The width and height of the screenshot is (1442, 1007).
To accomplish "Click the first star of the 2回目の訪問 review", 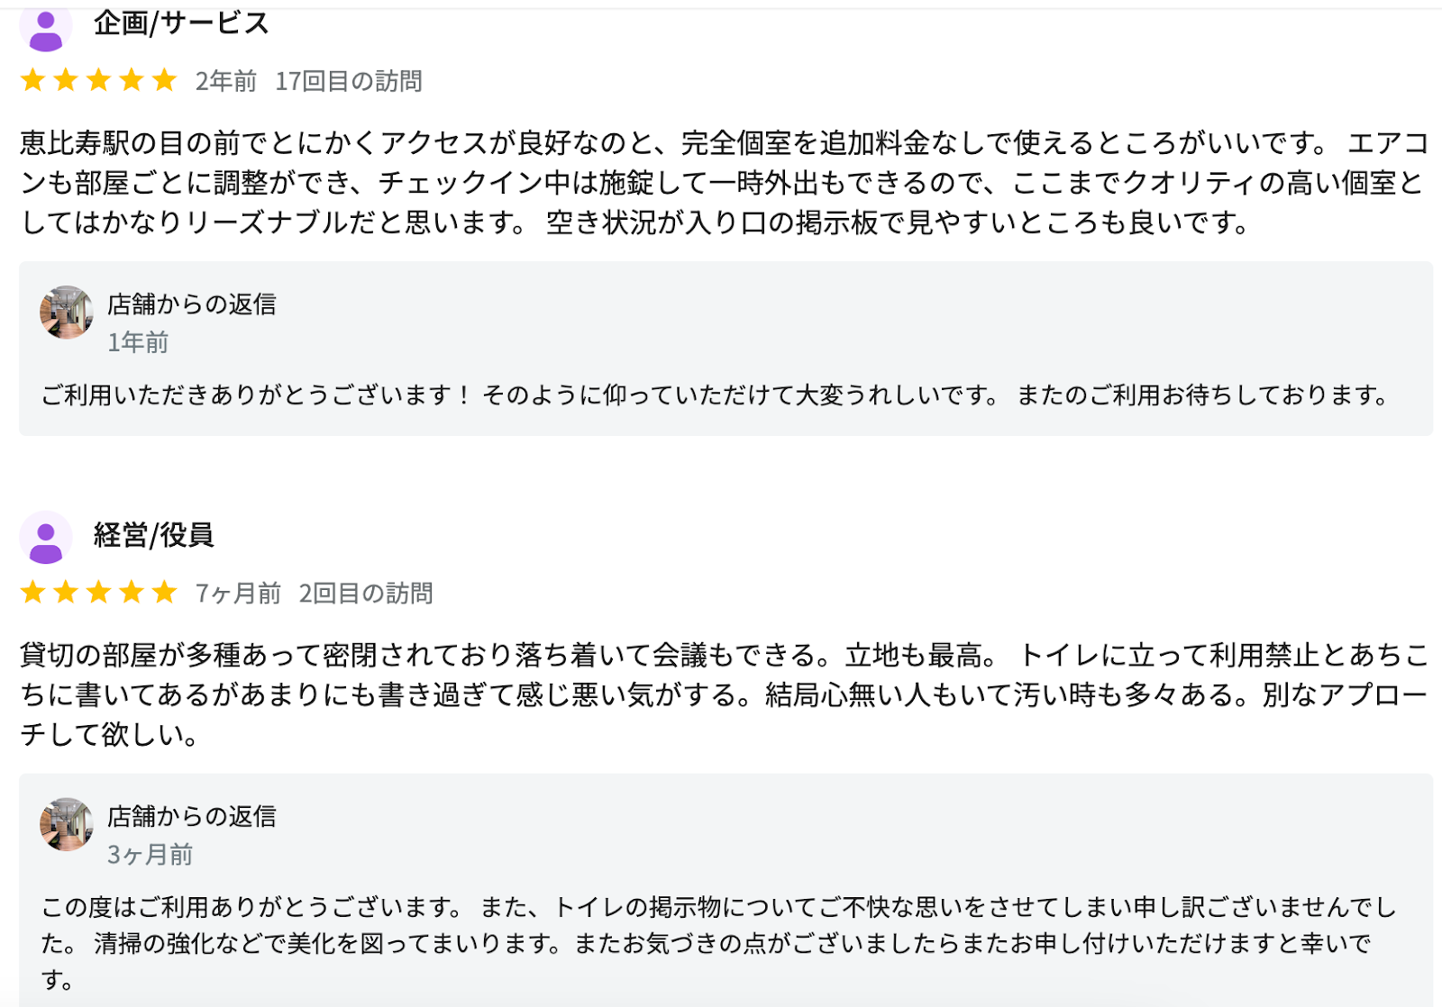I will coord(33,592).
